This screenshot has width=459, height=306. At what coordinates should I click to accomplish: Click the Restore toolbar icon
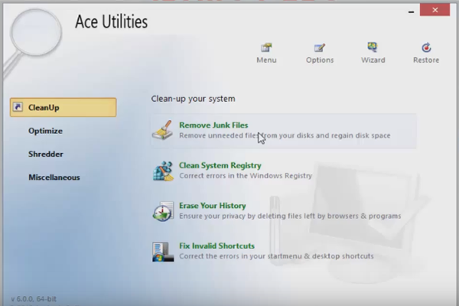(x=426, y=47)
